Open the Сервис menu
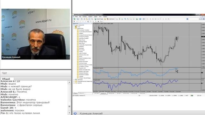205x115 pixels. pos(96,17)
